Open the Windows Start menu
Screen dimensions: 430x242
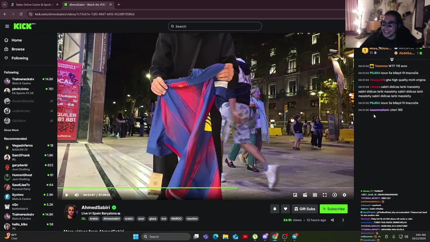136,237
